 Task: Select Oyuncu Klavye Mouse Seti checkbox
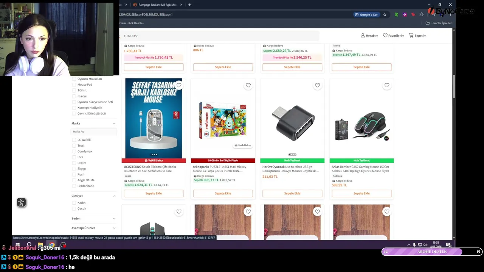click(x=74, y=102)
